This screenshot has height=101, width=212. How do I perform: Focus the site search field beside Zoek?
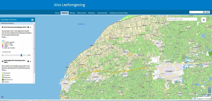coord(196,12)
